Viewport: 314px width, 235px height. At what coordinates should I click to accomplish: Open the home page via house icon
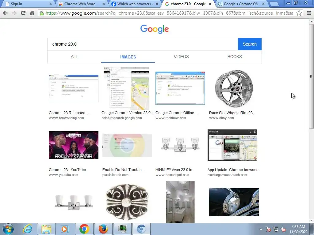[32, 13]
